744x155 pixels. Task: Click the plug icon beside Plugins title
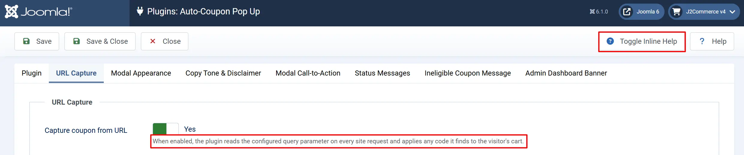140,11
